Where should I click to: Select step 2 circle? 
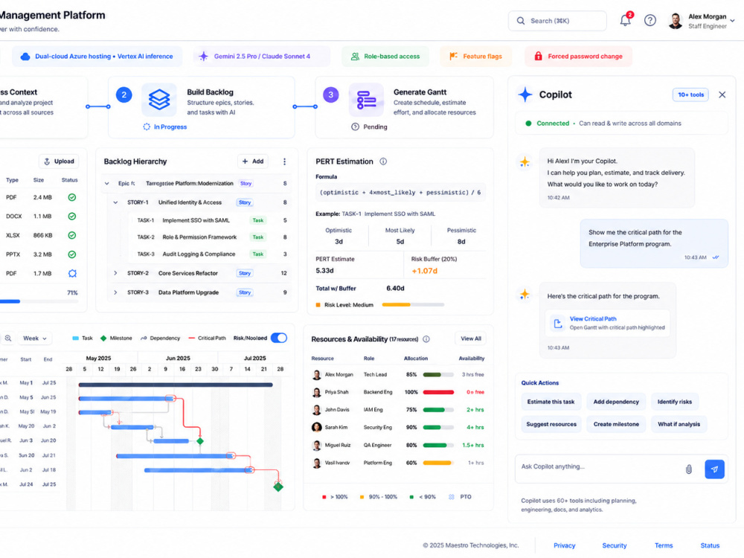124,95
